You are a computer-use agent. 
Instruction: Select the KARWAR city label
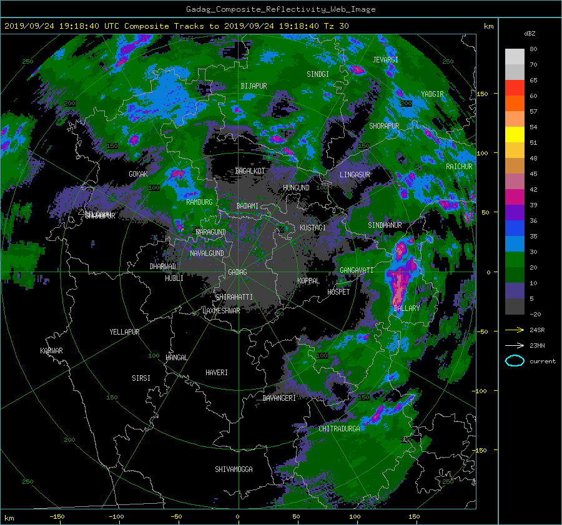pyautogui.click(x=51, y=350)
